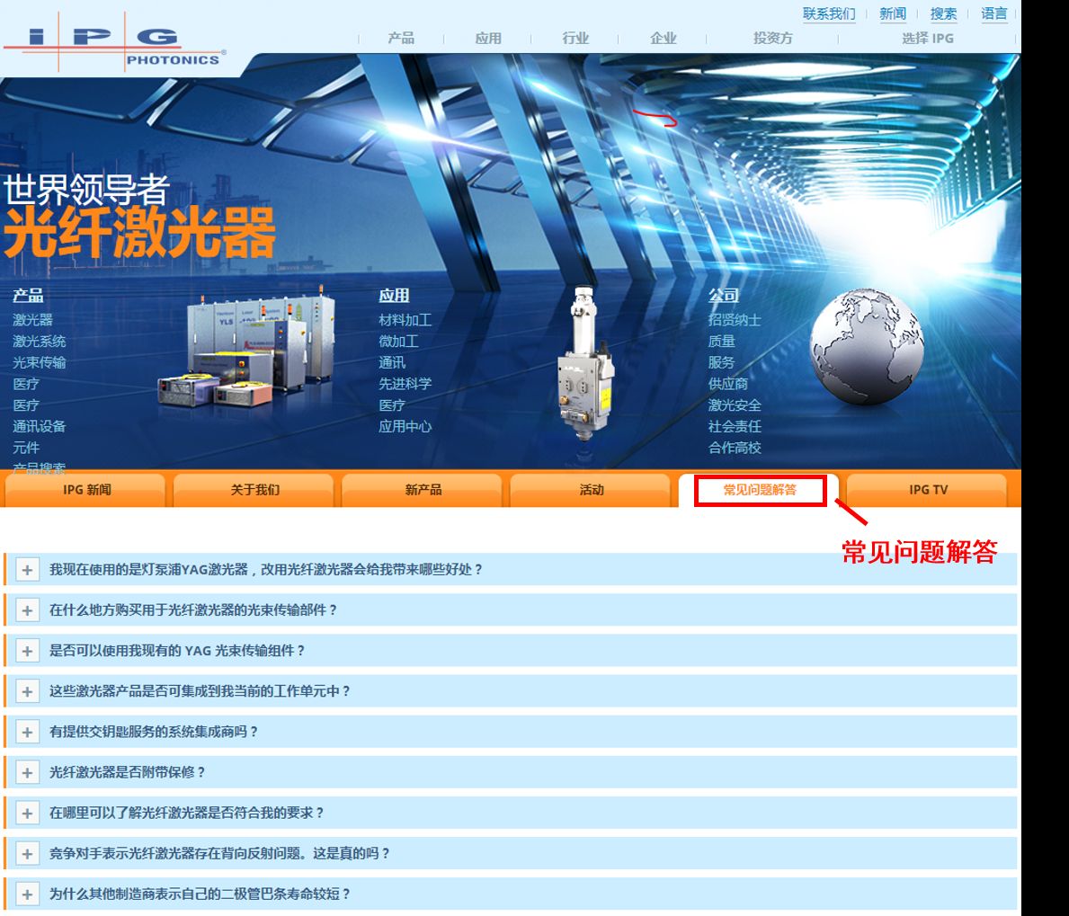The image size is (1069, 916).
Task: Click question text 在什么地方购买用于光纤激光器的光束传输部件？
Action: 193,610
